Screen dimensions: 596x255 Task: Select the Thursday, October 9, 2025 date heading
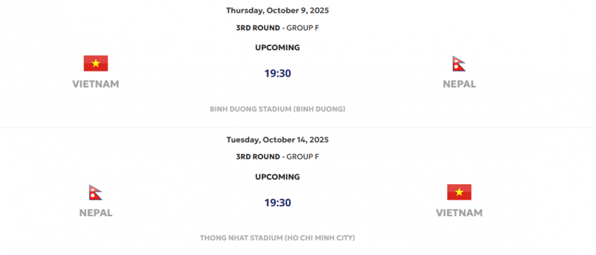pyautogui.click(x=277, y=11)
